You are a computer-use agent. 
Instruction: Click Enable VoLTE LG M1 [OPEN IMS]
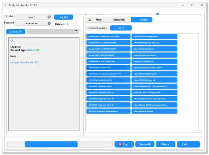(108, 43)
